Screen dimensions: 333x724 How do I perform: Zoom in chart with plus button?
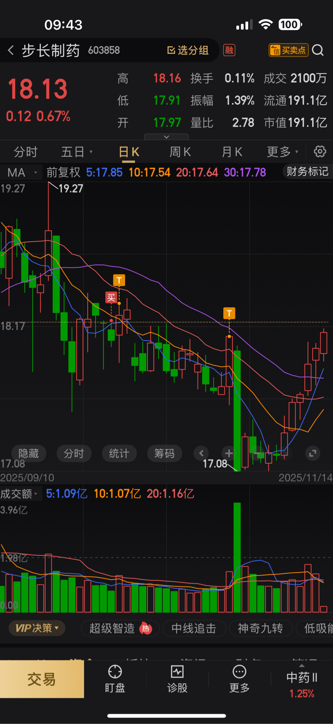coord(229,453)
